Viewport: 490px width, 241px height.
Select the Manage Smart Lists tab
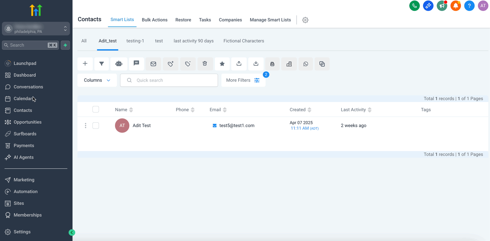coord(270,20)
